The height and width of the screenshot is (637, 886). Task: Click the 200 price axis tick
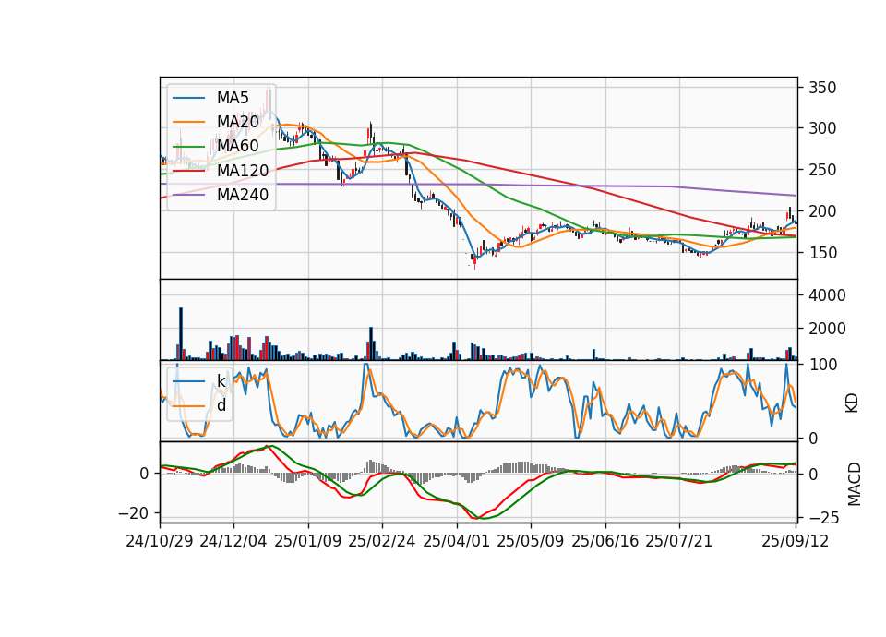point(822,211)
